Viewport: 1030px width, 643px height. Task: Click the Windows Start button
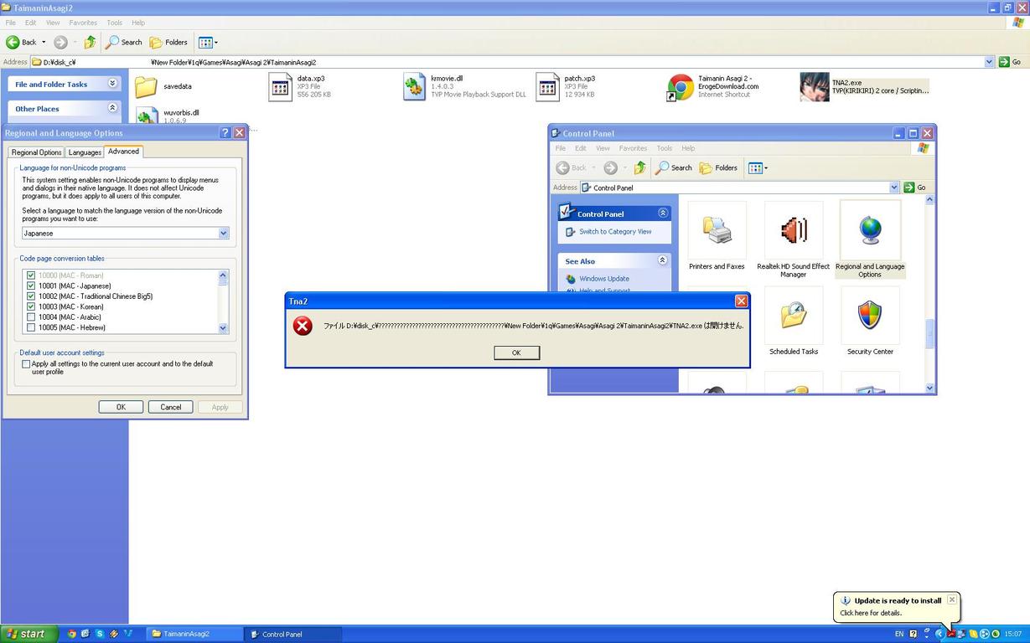point(28,634)
